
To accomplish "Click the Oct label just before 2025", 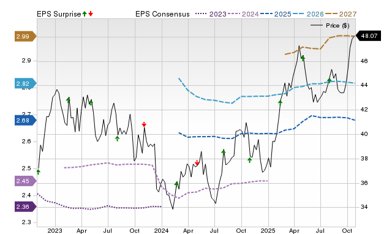I will pyautogui.click(x=241, y=230).
